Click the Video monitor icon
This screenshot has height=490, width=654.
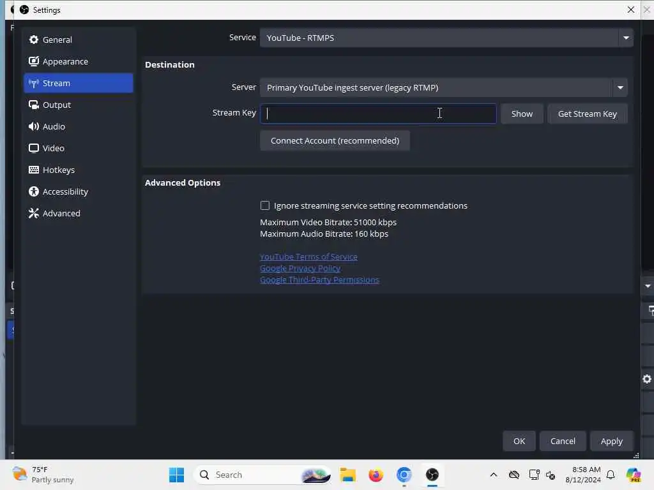click(x=34, y=148)
